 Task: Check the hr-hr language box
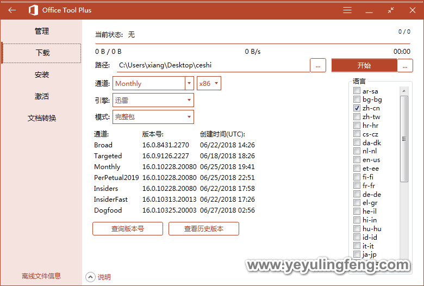pyautogui.click(x=357, y=125)
